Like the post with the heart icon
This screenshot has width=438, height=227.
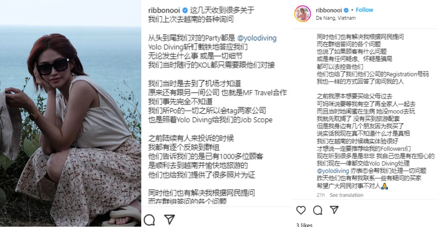click(301, 211)
